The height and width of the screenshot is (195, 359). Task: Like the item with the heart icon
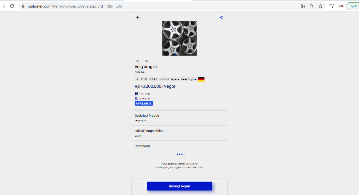(x=137, y=61)
